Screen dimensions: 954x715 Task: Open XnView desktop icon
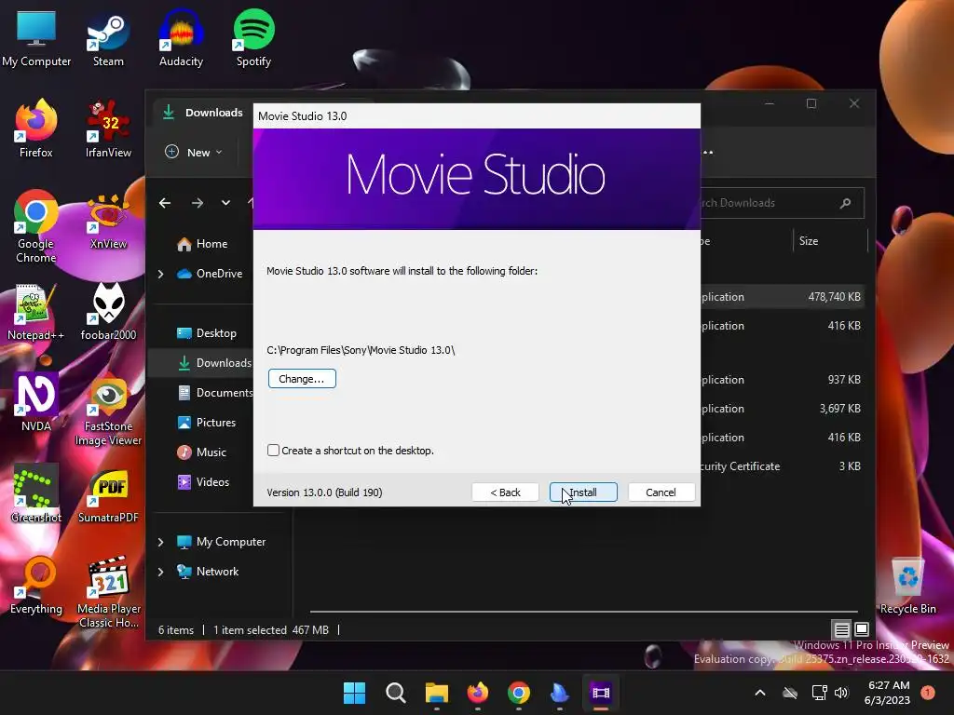[x=108, y=222]
